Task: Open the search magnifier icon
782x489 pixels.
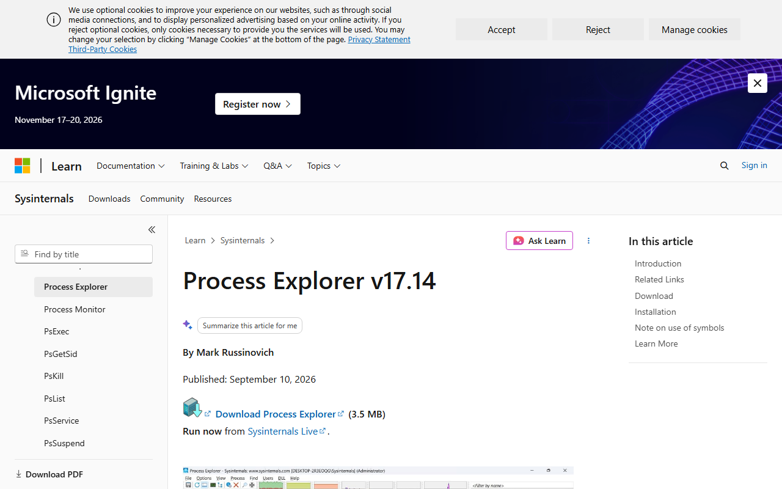Action: tap(725, 166)
